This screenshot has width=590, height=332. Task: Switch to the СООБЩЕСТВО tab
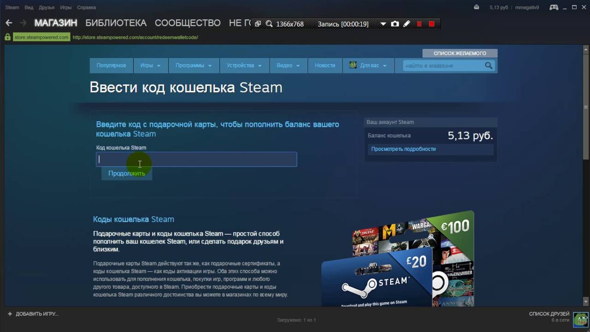pyautogui.click(x=188, y=23)
